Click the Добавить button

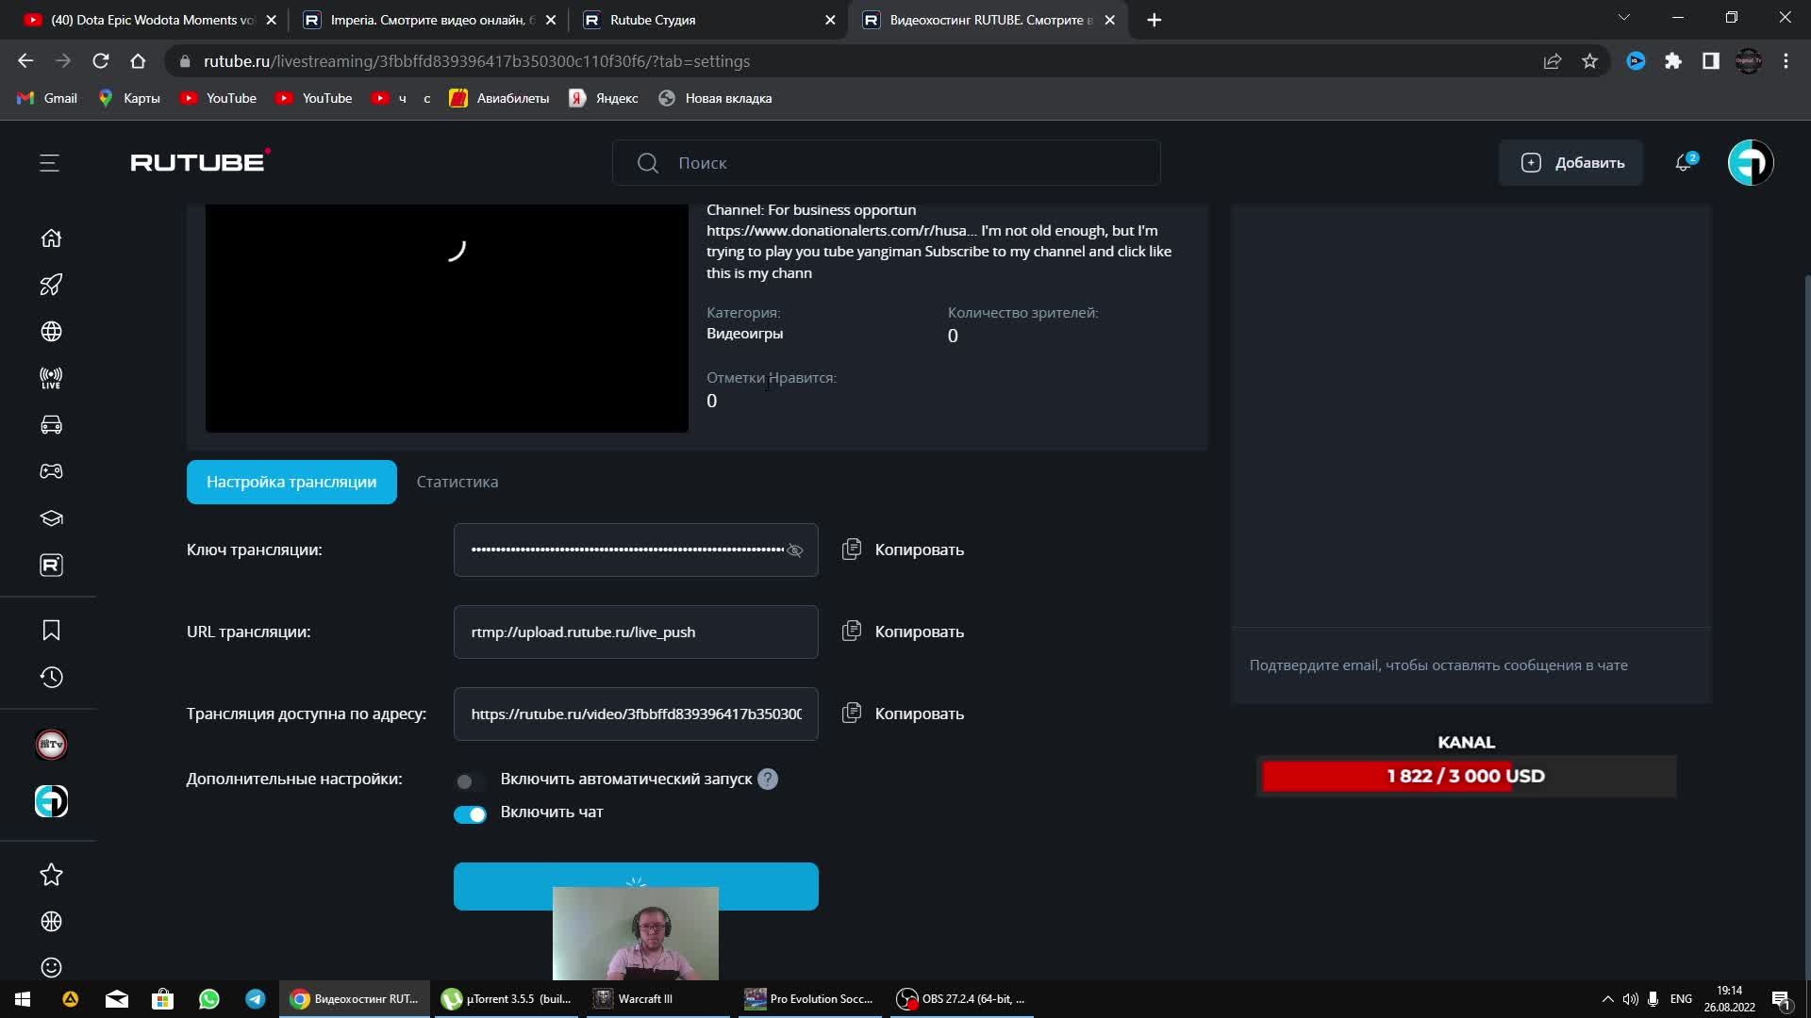point(1571,163)
